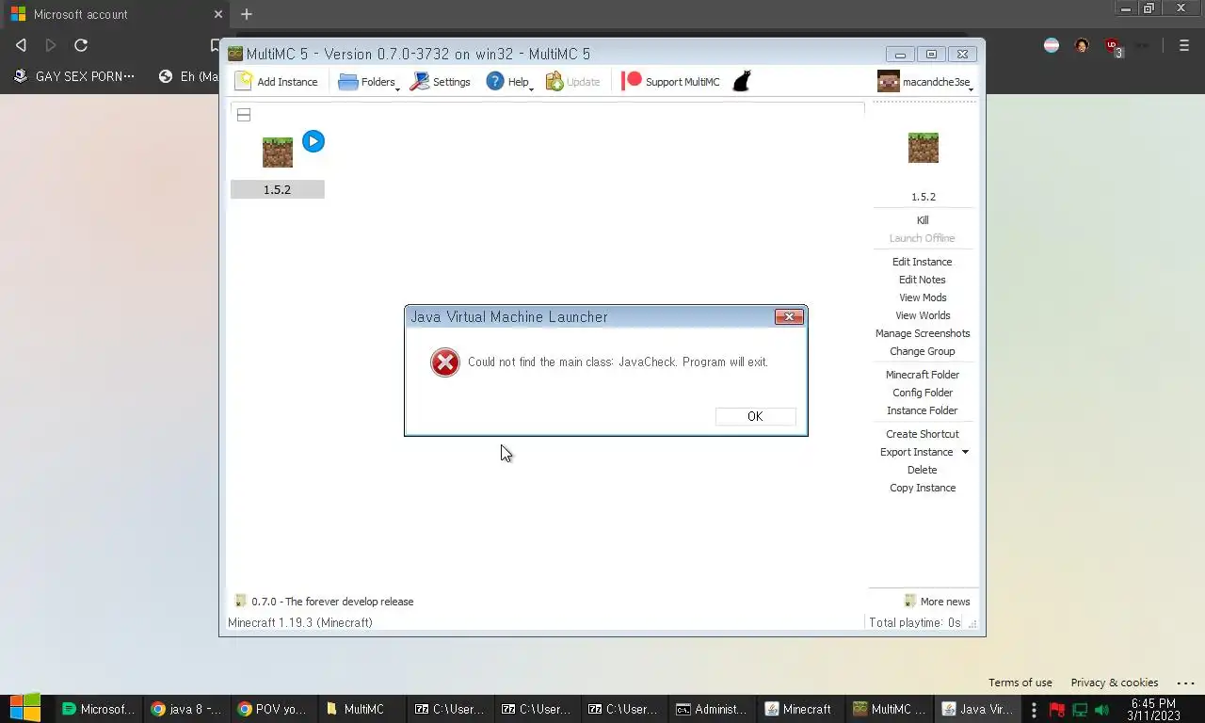The width and height of the screenshot is (1205, 723).
Task: Click grass block icon in side panel
Action: pos(924,148)
